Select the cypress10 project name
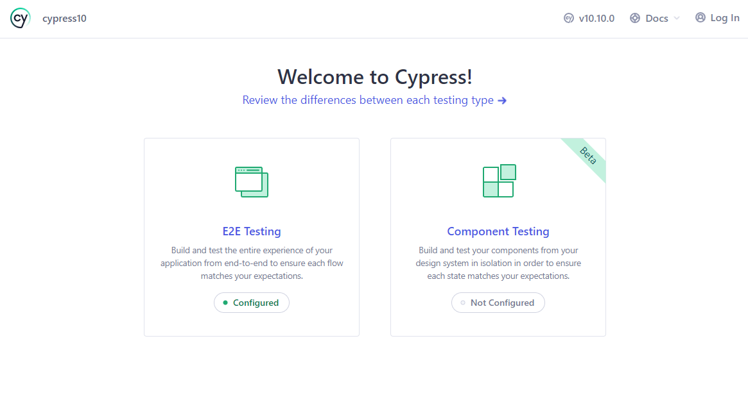This screenshot has width=748, height=393. 64,18
